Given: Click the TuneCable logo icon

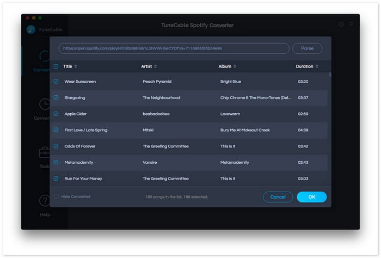Looking at the screenshot, I should [x=31, y=29].
